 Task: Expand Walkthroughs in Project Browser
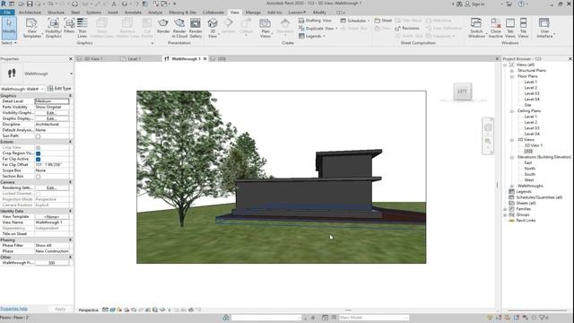[512, 186]
